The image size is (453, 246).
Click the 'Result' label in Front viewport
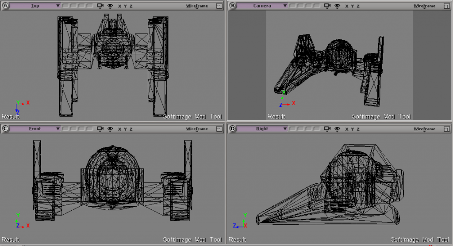11,240
